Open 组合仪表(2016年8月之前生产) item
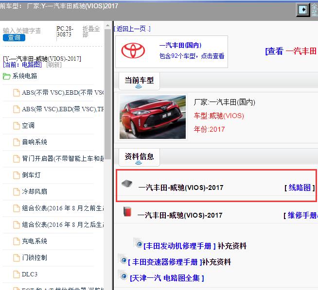The image size is (318, 290). click(x=63, y=208)
